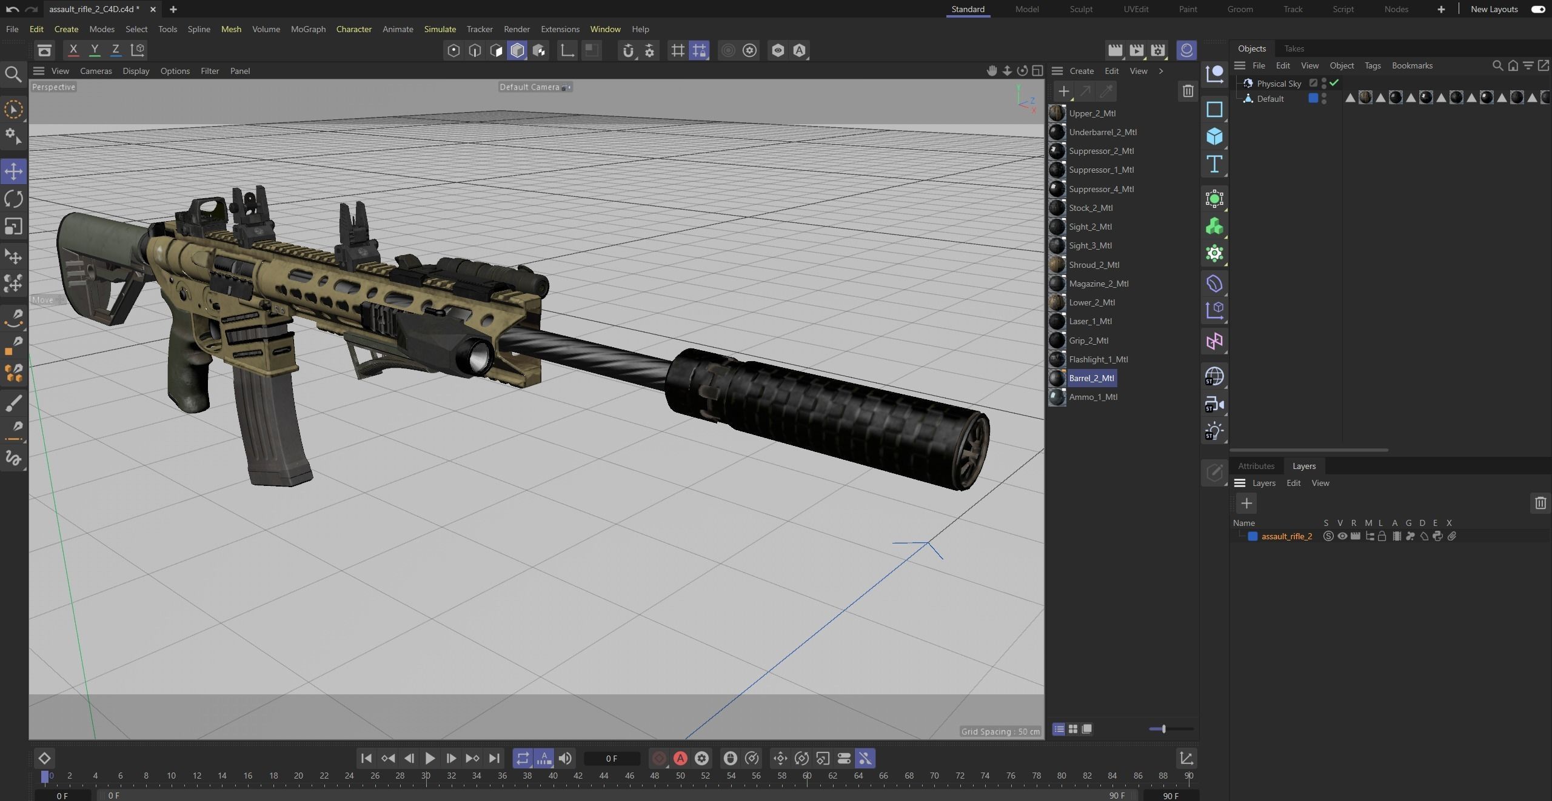Click the Physical Sky object
The height and width of the screenshot is (801, 1552).
[x=1279, y=84]
